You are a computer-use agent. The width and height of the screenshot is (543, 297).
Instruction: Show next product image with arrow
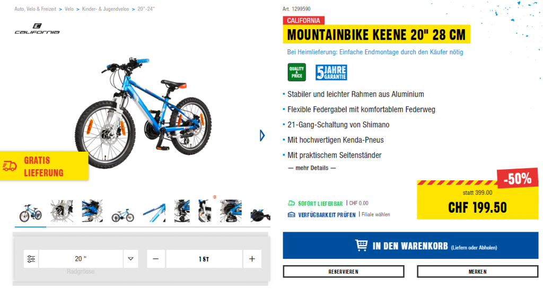click(262, 135)
